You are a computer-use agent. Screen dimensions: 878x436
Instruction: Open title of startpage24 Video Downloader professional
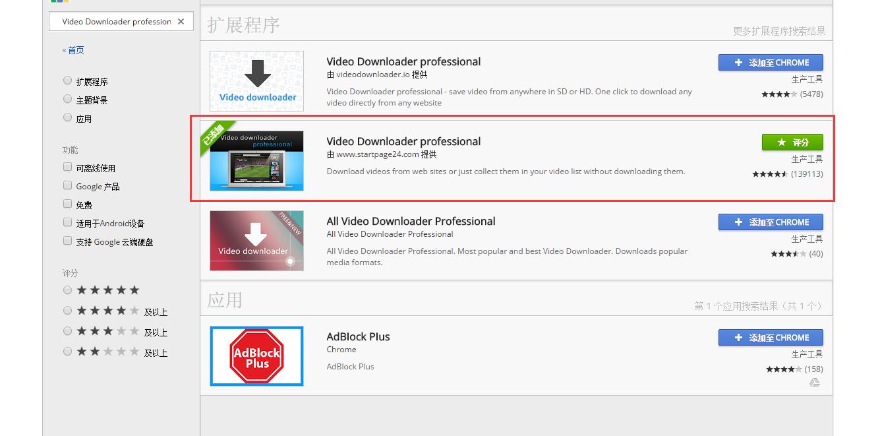point(403,141)
